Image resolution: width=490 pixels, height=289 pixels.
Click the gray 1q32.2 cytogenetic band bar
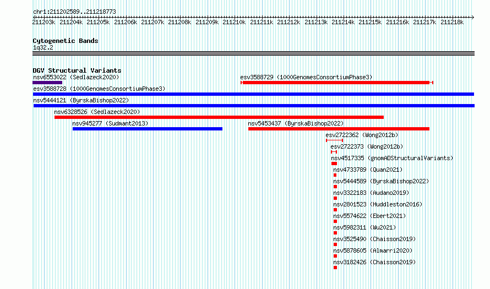(253, 53)
